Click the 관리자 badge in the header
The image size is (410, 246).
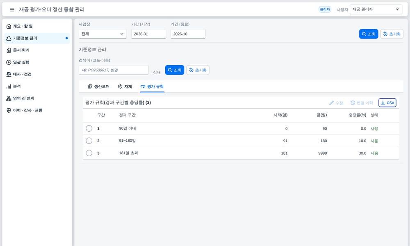coord(325,9)
